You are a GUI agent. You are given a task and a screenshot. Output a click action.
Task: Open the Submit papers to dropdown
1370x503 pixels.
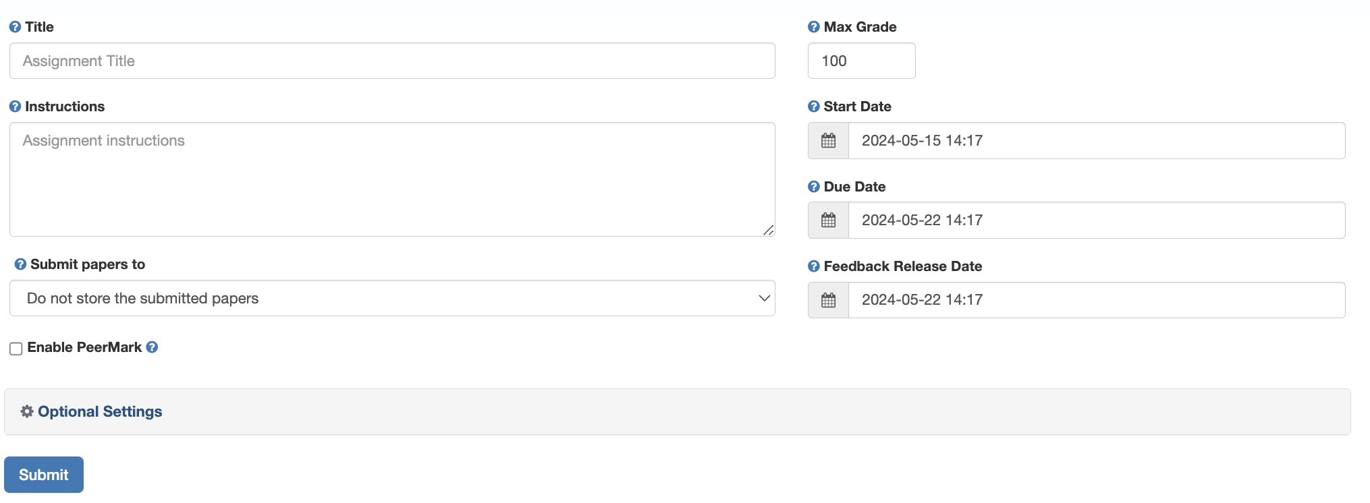pos(391,298)
